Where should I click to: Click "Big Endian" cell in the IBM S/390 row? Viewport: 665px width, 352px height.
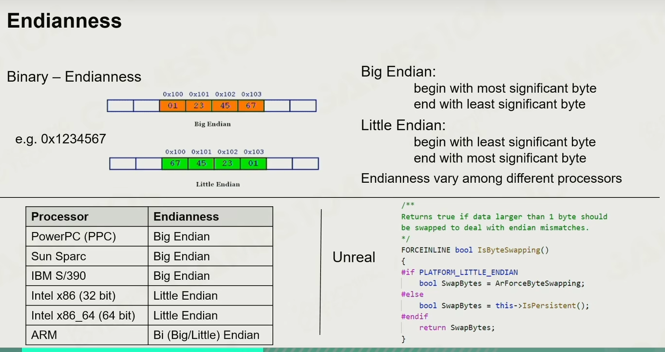pyautogui.click(x=210, y=276)
